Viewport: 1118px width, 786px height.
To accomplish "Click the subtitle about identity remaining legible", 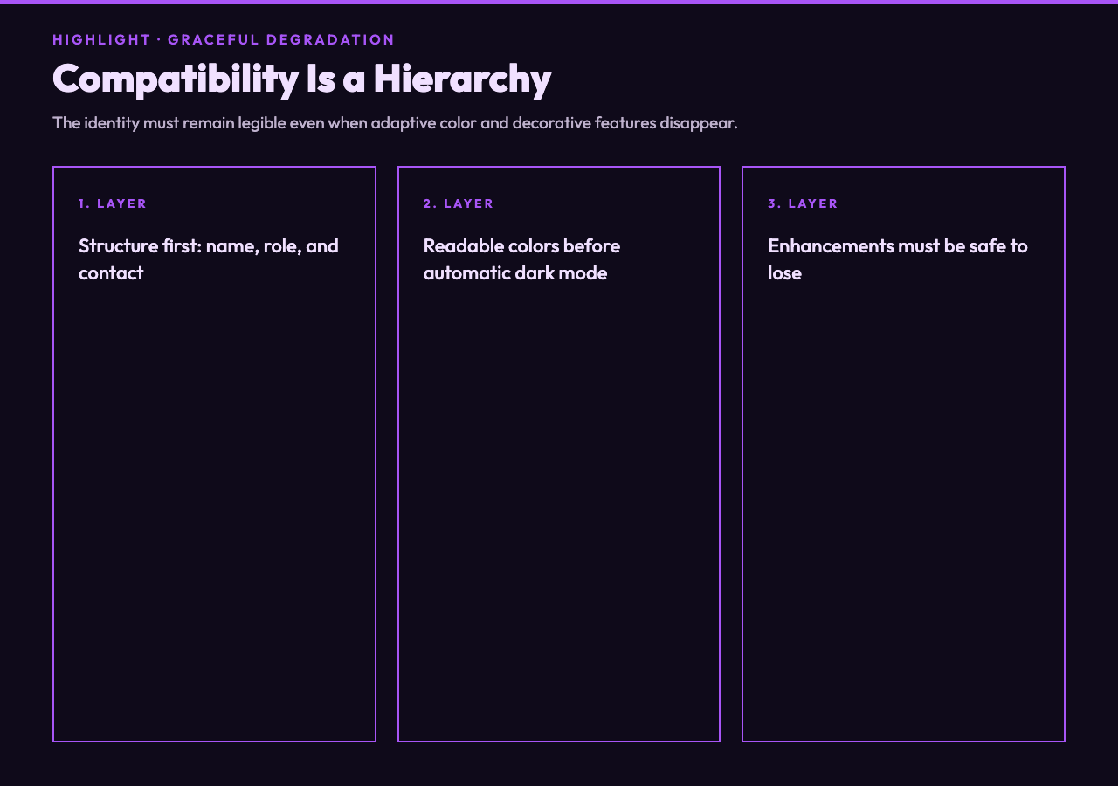I will tap(395, 122).
